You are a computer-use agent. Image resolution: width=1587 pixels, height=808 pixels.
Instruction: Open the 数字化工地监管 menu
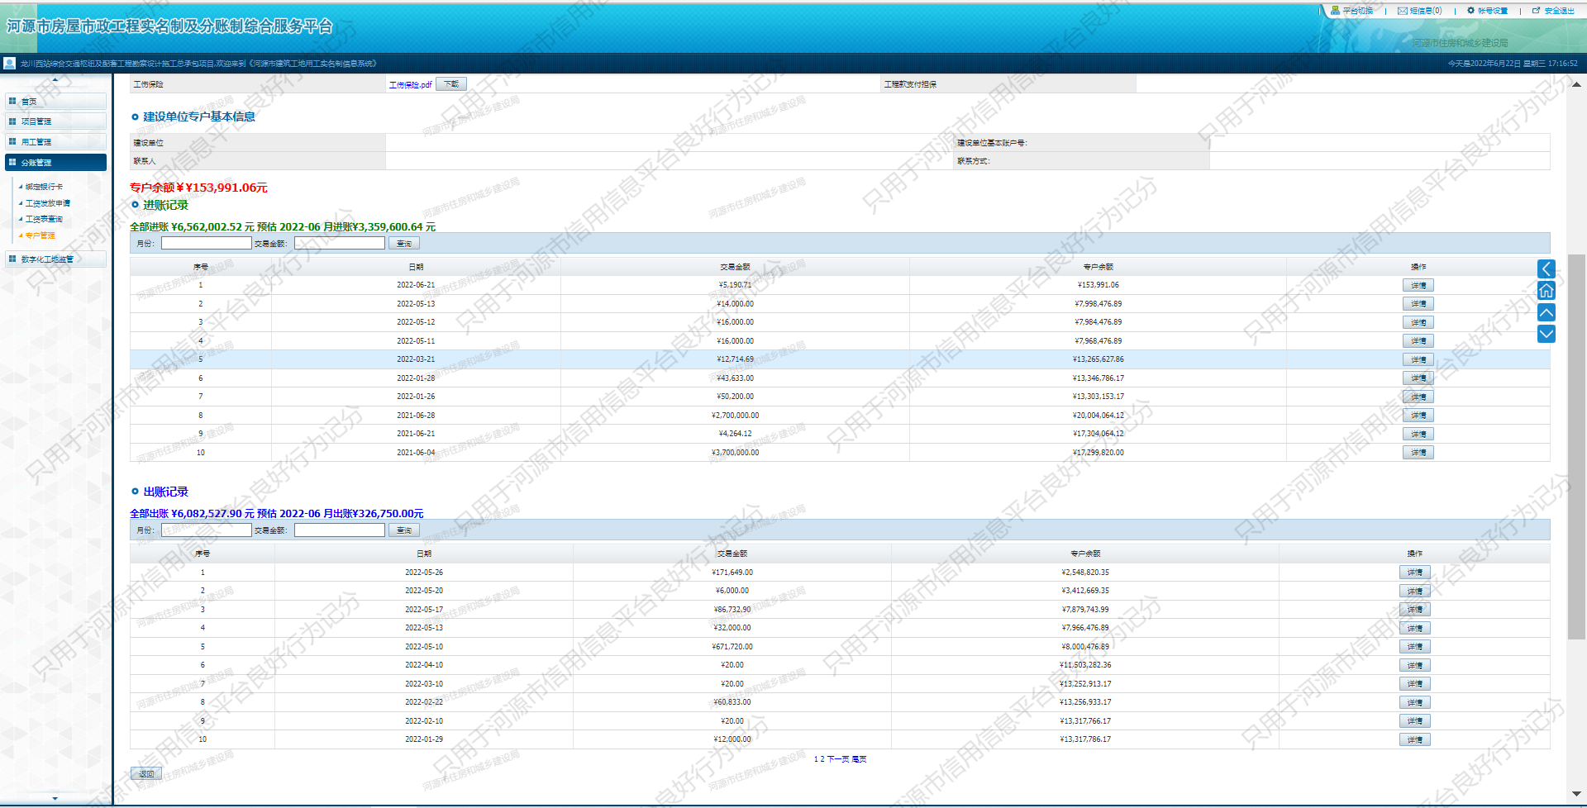55,259
